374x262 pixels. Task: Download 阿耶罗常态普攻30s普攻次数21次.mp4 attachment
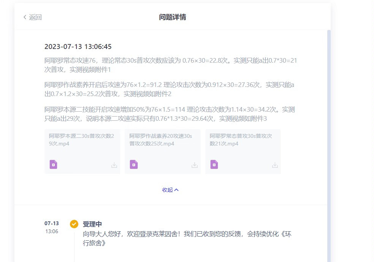(275, 165)
